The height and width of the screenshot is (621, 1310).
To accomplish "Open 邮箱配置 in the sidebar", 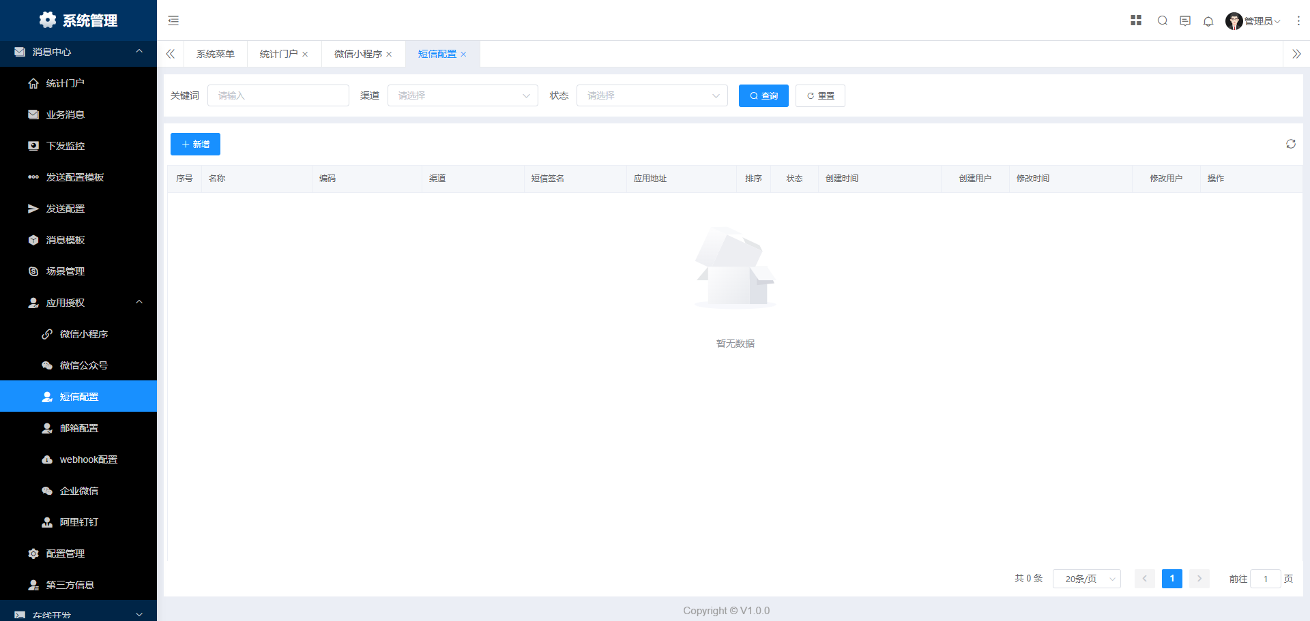I will pos(79,428).
